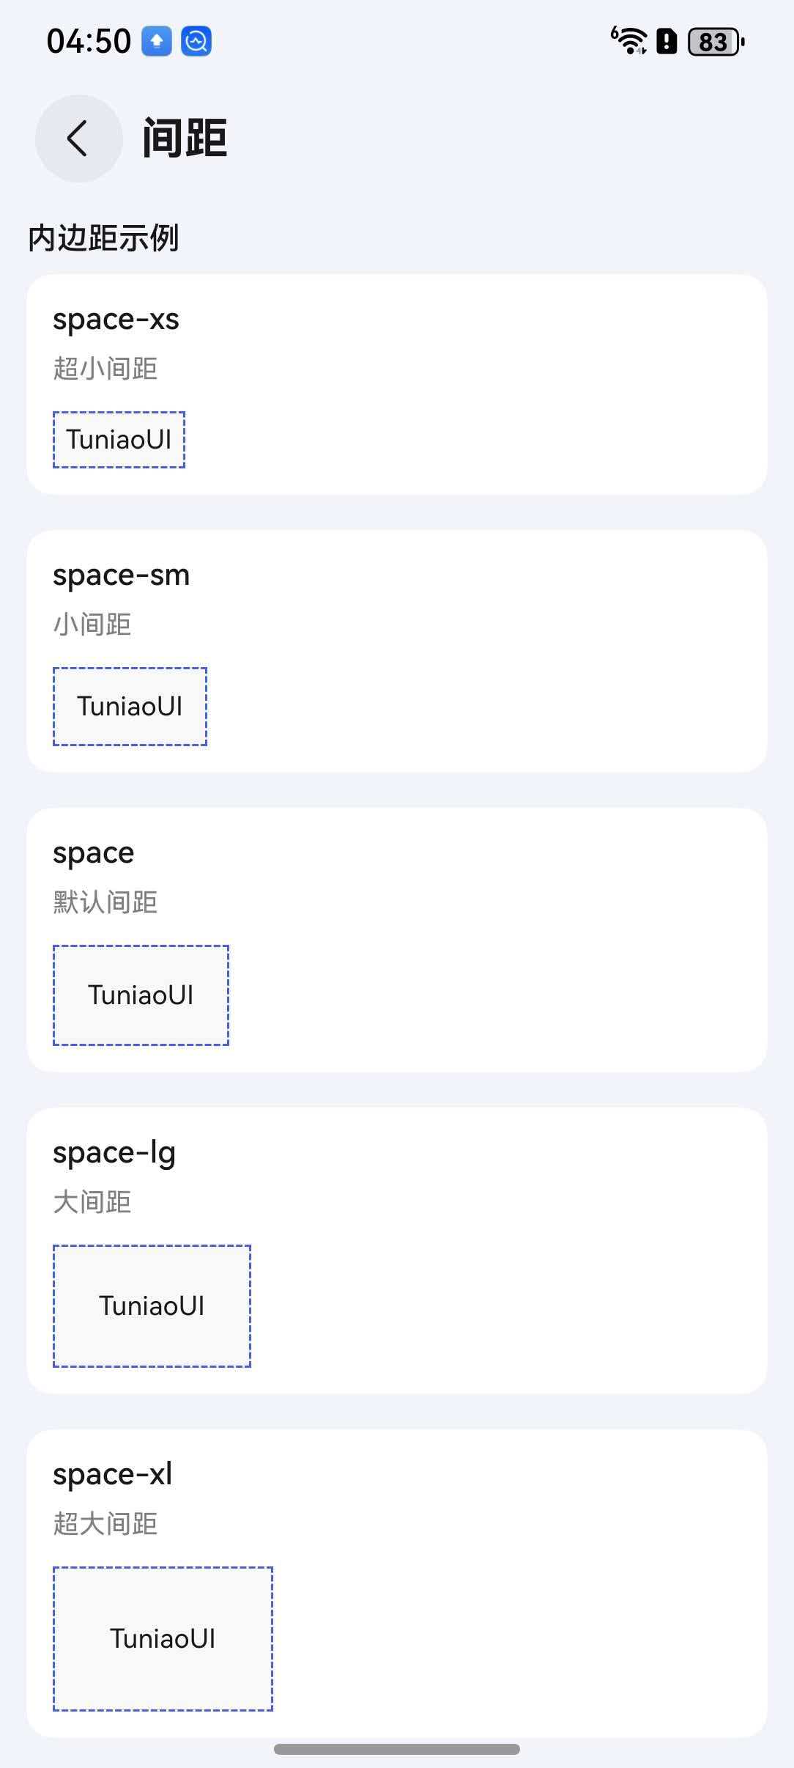Open the blue magnifier chart icon near the clock
794x1768 pixels.
(195, 41)
